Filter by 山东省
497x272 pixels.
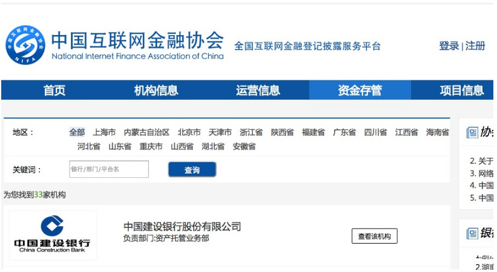point(120,146)
